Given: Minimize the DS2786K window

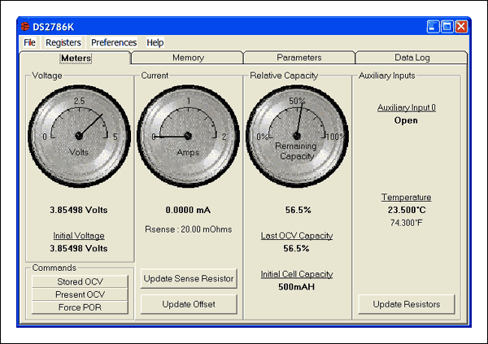Looking at the screenshot, I should pos(434,27).
